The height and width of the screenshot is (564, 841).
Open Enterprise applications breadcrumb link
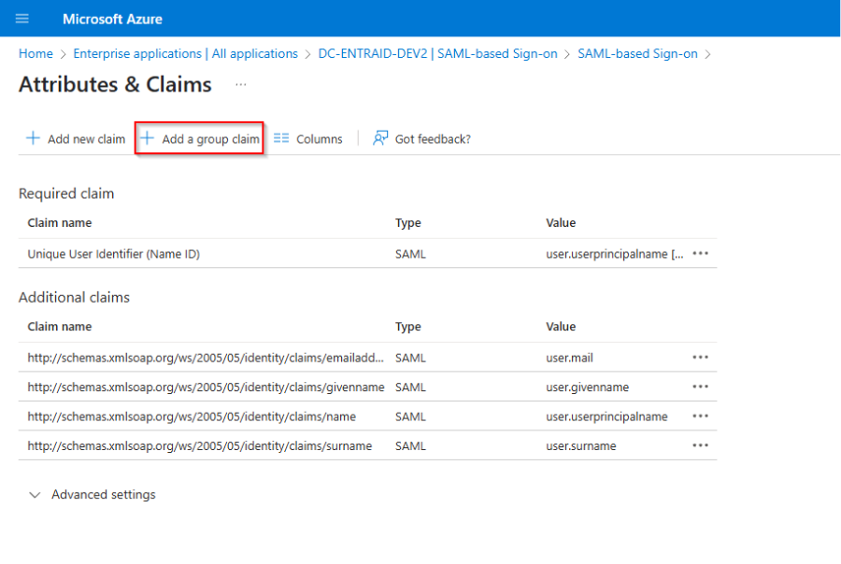point(185,53)
